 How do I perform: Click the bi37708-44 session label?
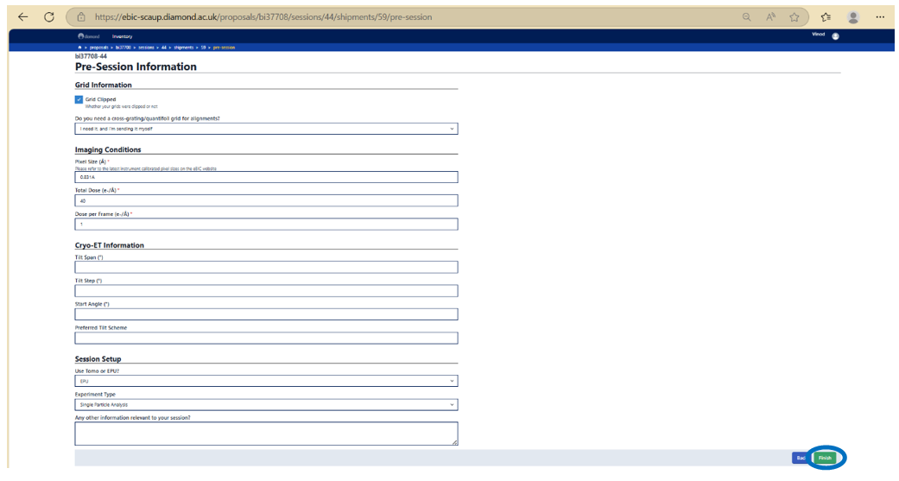[x=91, y=56]
